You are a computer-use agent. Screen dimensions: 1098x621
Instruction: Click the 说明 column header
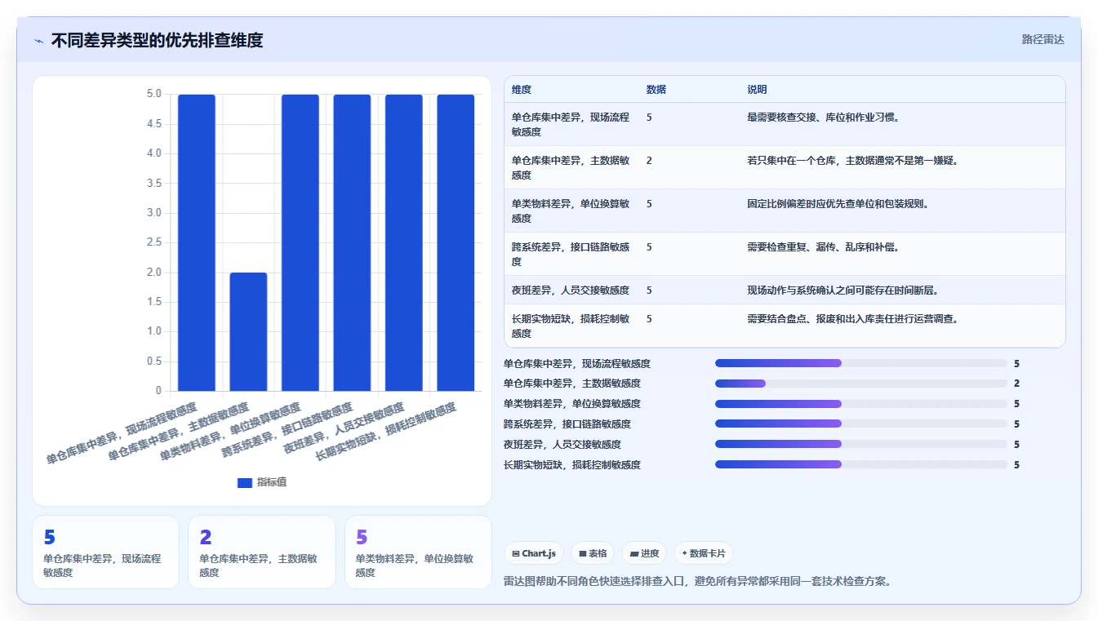pyautogui.click(x=757, y=90)
